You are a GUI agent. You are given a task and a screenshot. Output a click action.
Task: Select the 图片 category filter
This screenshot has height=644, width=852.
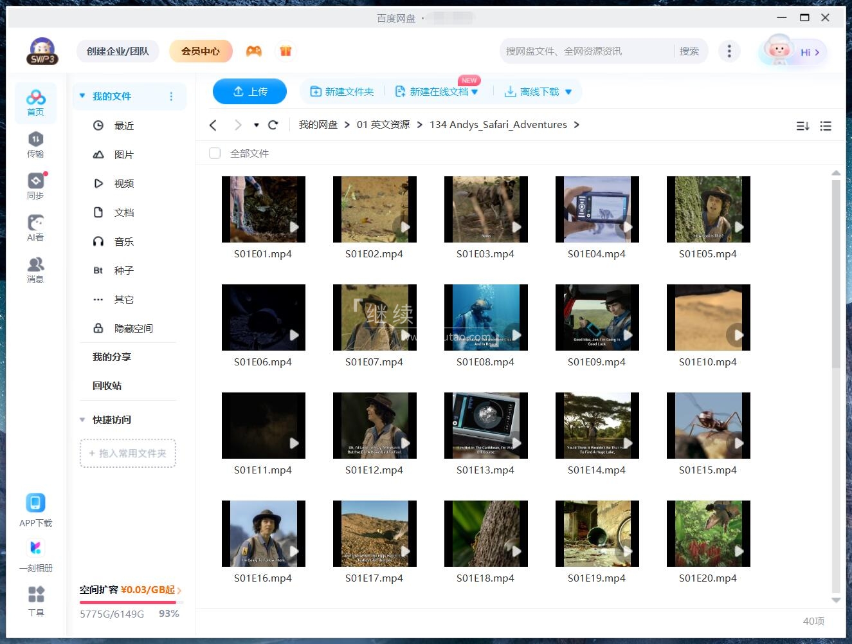pos(124,154)
